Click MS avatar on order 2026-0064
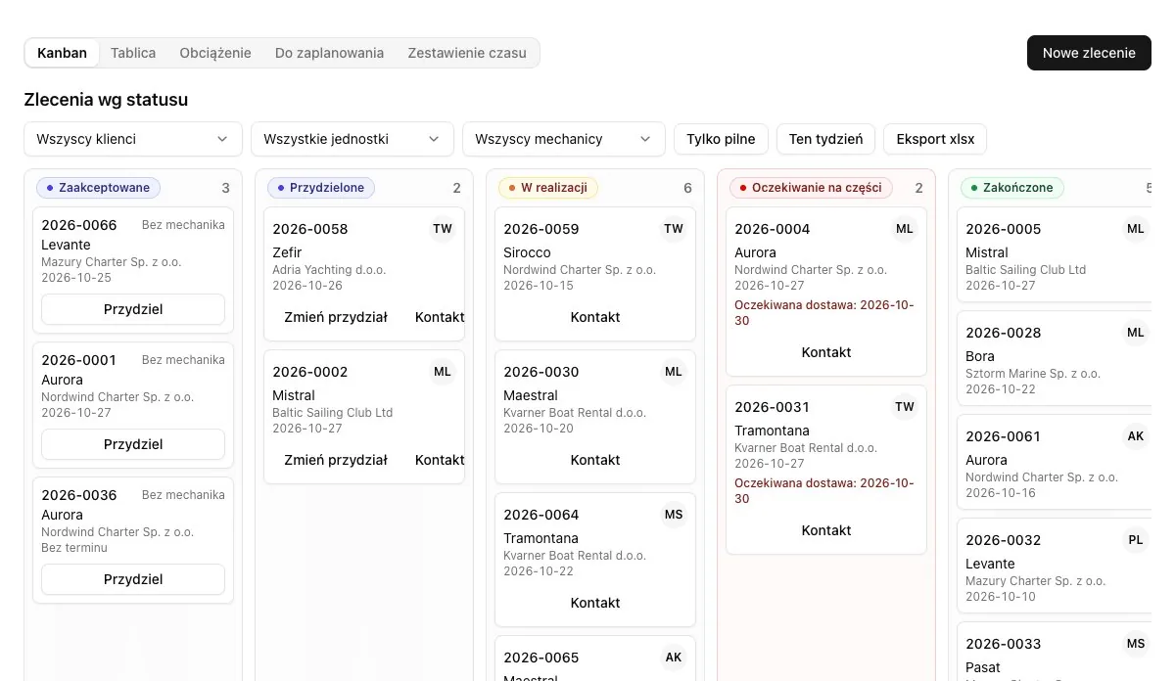Screen dimensions: 1175x681 (x=674, y=515)
